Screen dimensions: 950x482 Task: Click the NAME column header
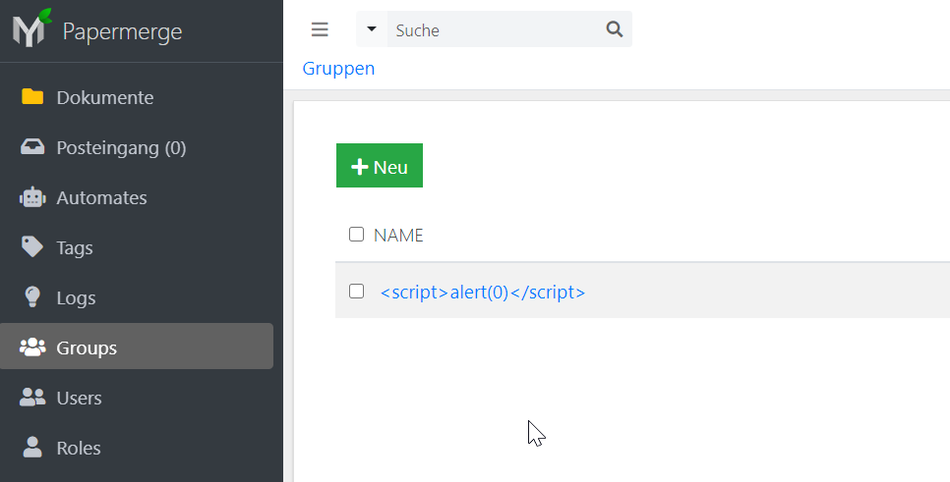click(398, 236)
